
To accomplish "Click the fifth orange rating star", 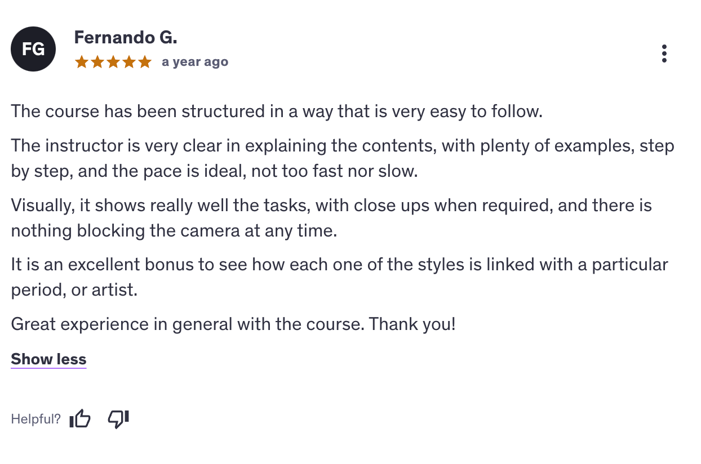I will (145, 62).
